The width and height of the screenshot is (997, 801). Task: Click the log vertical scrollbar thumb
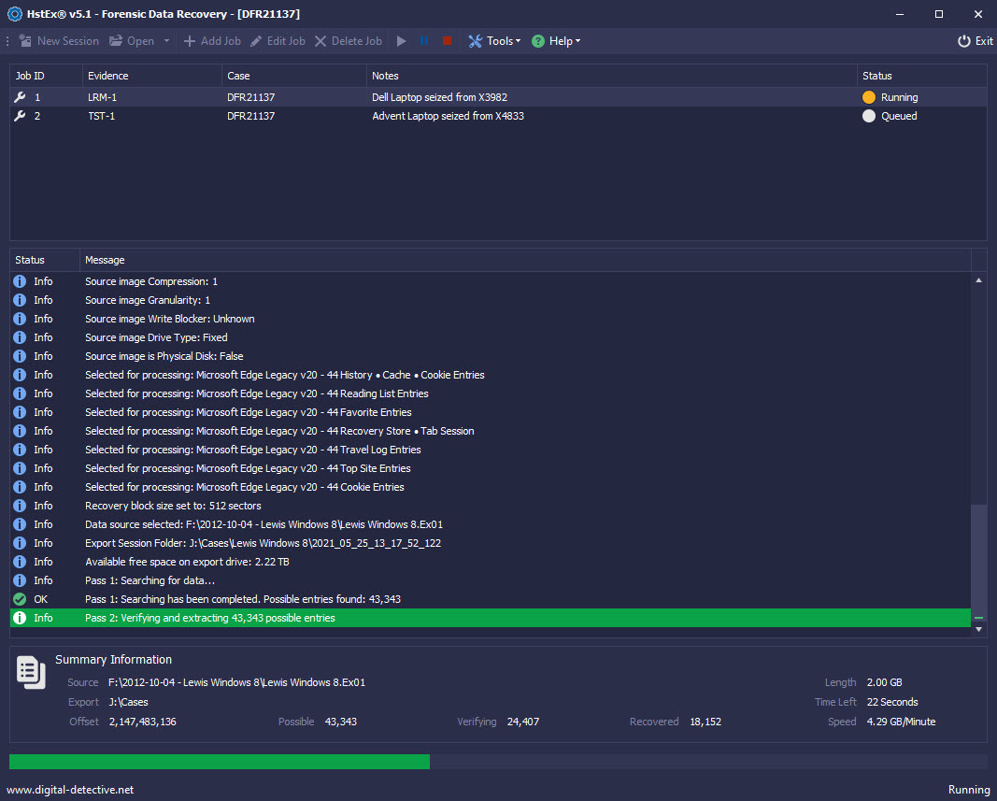point(978,563)
